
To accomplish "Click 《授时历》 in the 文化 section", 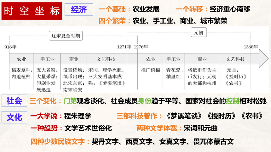I will [221, 116].
